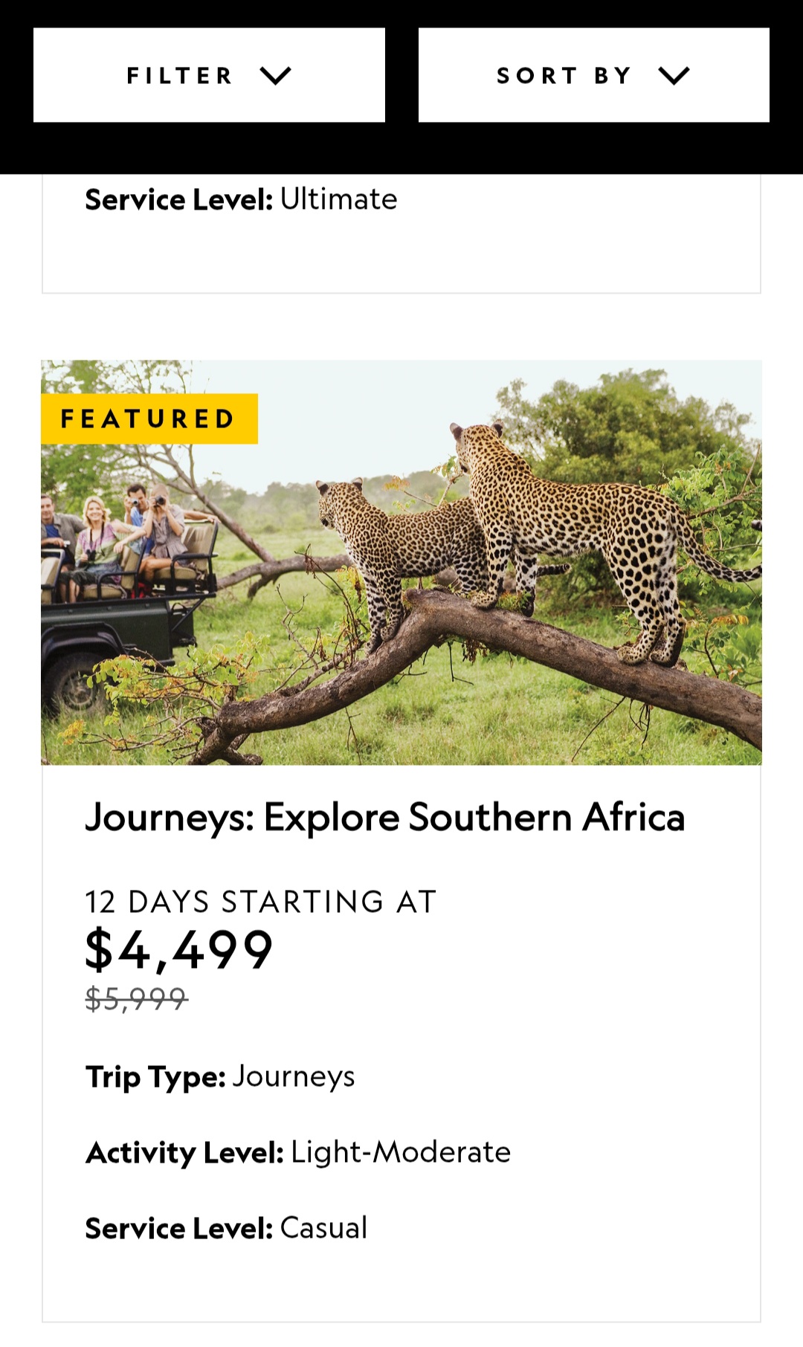Tap the $4,499 sale price
The image size is (803, 1347).
pyautogui.click(x=179, y=949)
